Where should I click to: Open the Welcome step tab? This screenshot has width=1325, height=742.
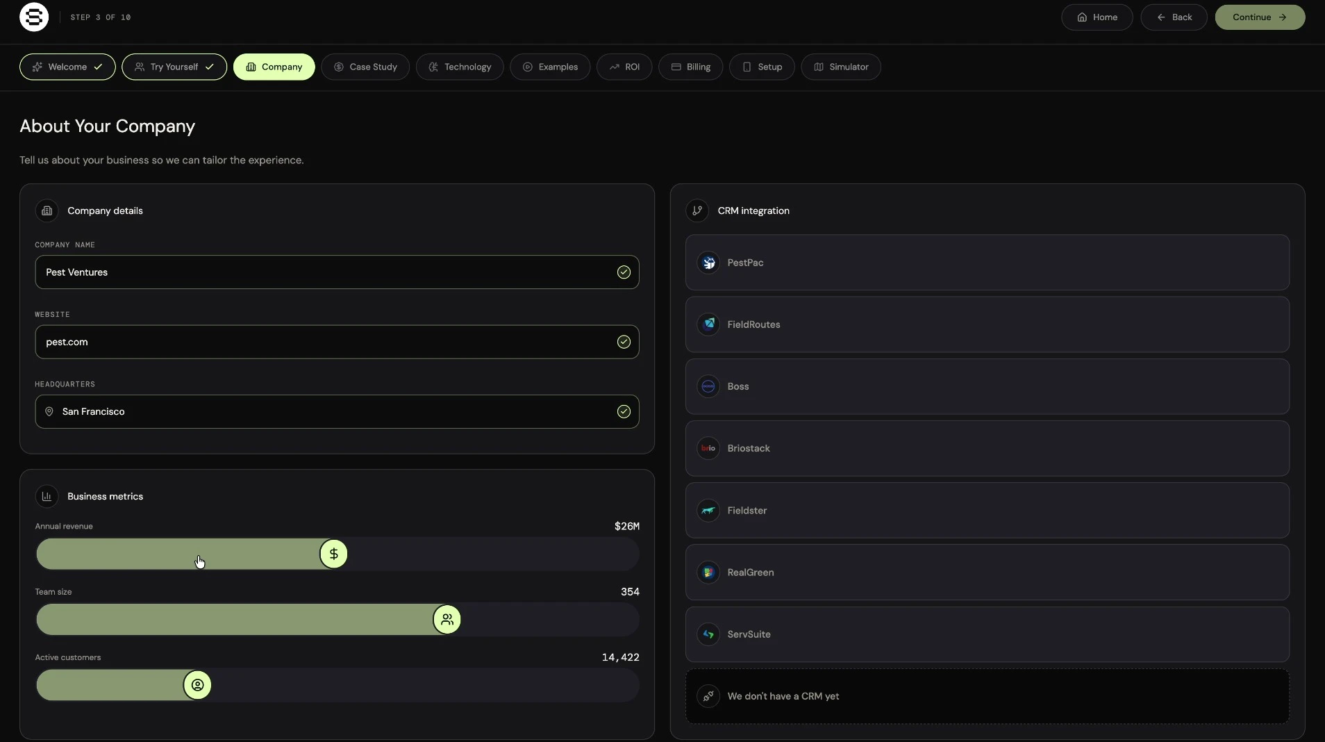tap(67, 67)
